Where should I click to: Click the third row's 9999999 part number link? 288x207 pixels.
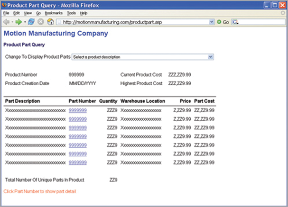click(x=78, y=128)
